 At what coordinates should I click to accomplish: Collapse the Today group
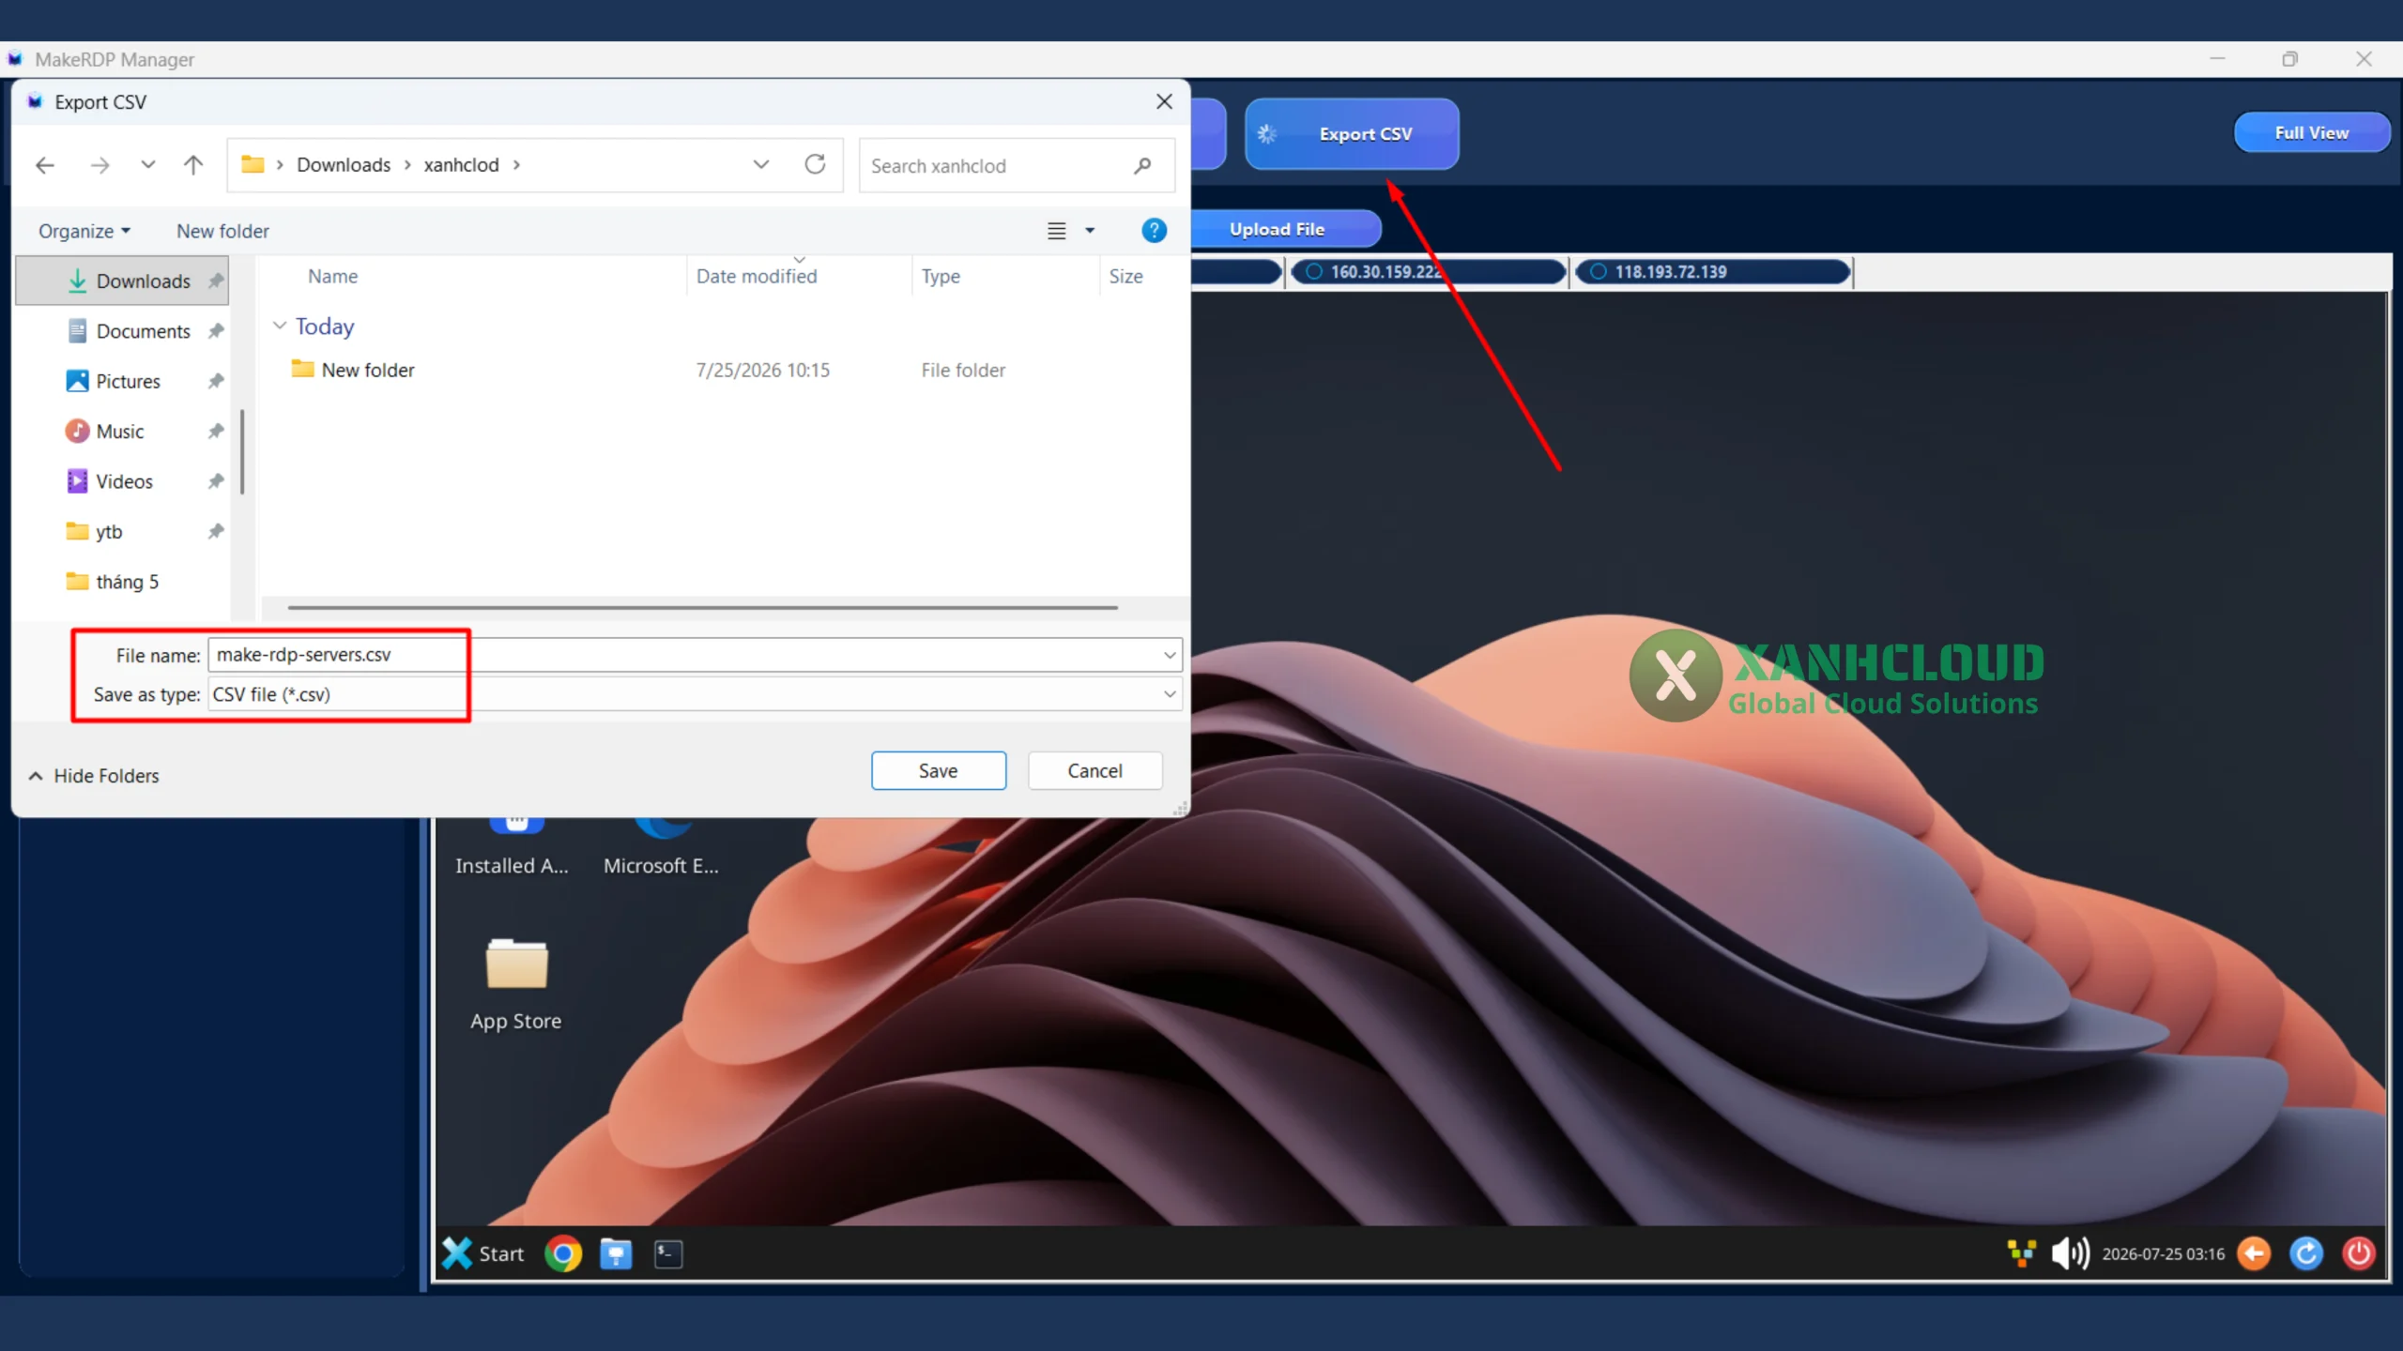pyautogui.click(x=280, y=326)
